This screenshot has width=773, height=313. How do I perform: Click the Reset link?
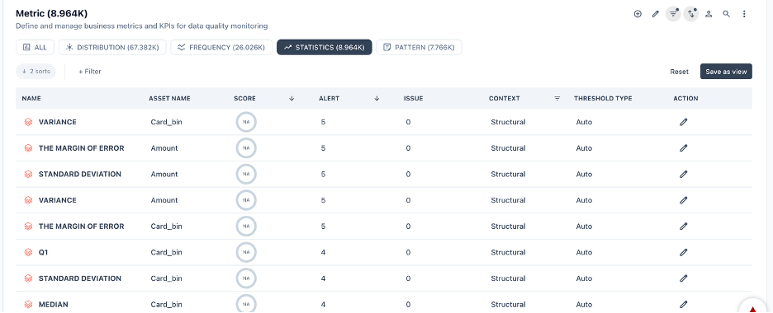point(679,72)
